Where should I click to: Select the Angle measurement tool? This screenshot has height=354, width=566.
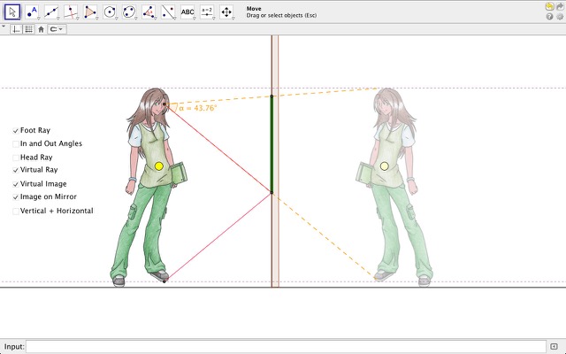[x=149, y=12]
